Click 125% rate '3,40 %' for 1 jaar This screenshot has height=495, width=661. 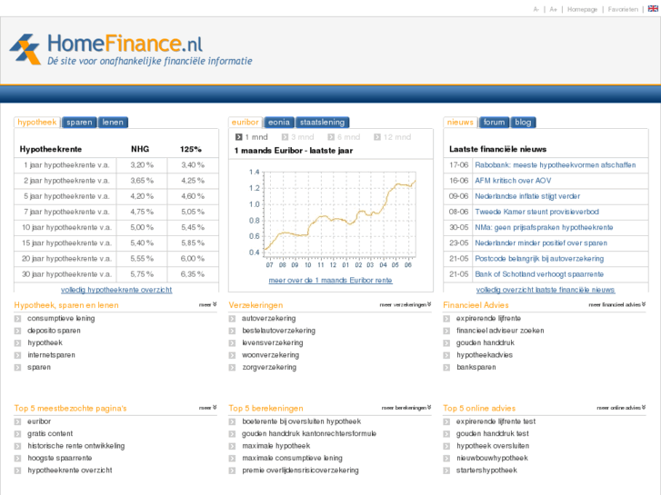(193, 165)
